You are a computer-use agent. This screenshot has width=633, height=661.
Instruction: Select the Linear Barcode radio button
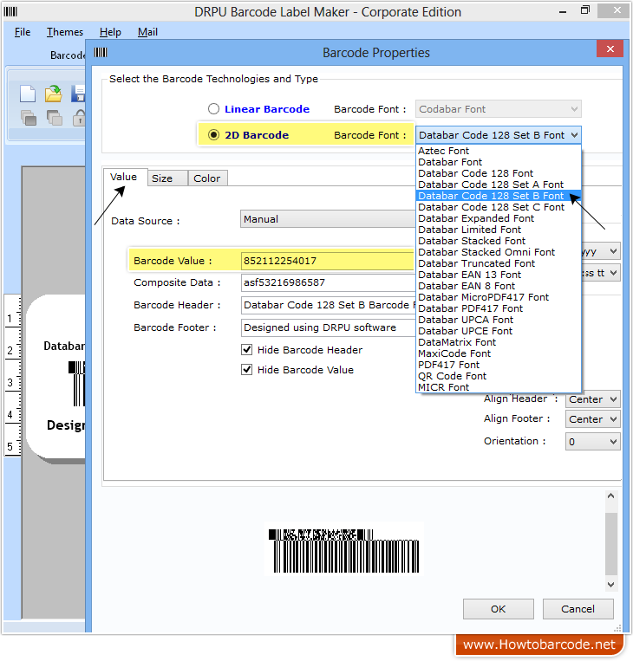[x=213, y=109]
